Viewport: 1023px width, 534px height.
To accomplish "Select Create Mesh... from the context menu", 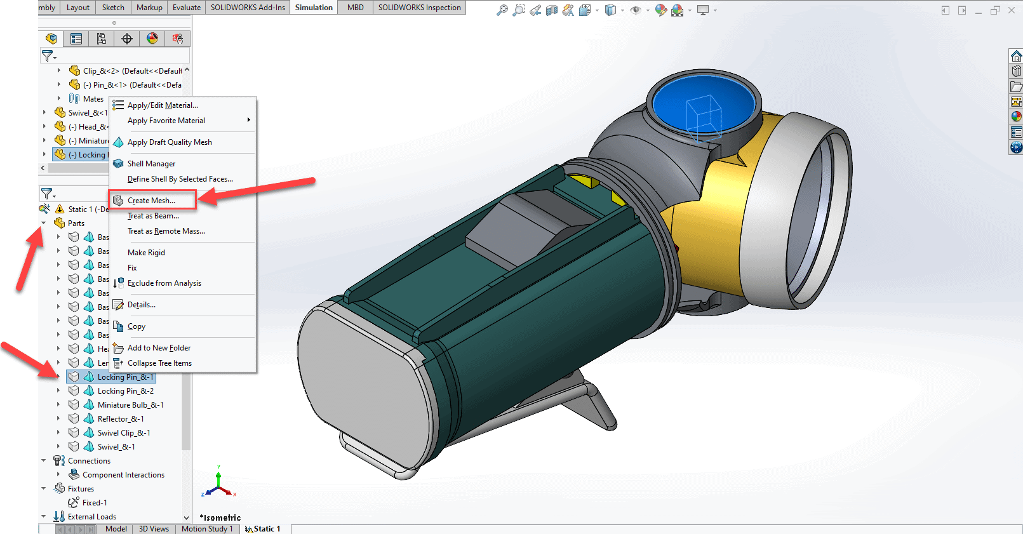I will (x=152, y=200).
